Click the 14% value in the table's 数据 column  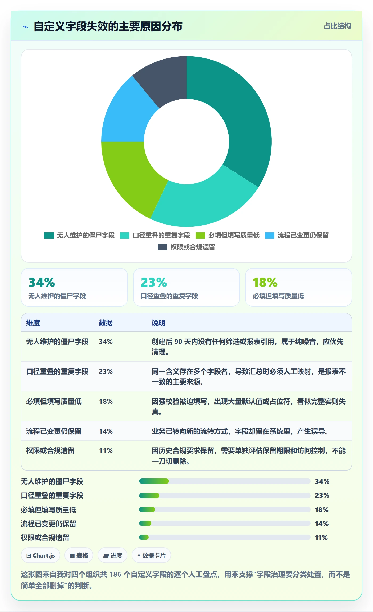pyautogui.click(x=106, y=431)
